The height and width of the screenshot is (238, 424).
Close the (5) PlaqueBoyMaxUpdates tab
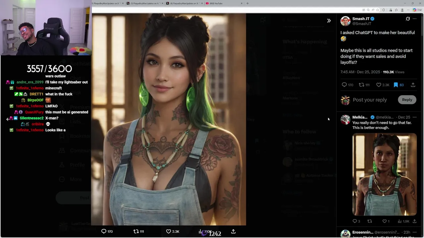pos(162,3)
